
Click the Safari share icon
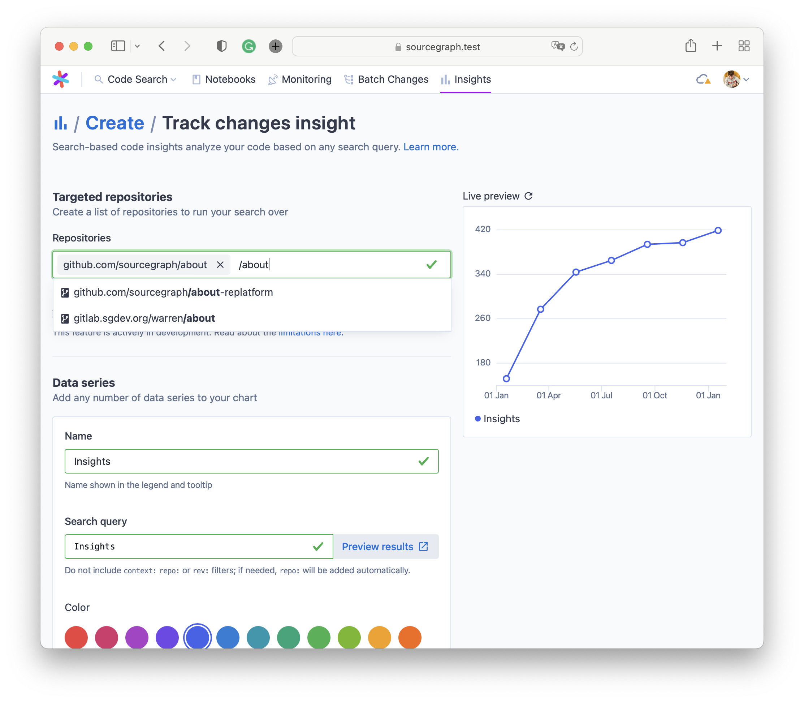point(691,46)
